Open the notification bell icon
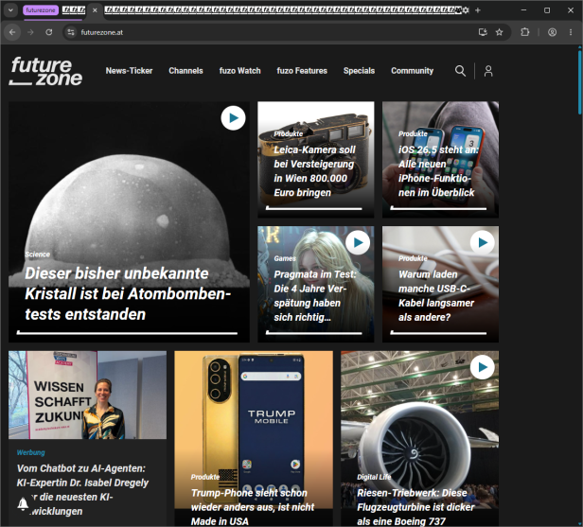 click(x=23, y=503)
